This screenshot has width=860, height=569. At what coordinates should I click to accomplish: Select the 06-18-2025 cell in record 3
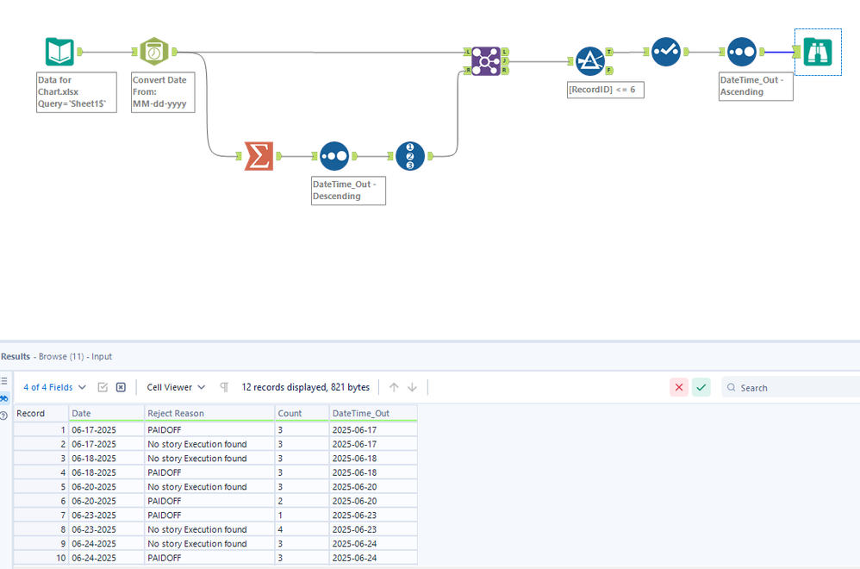pos(106,458)
